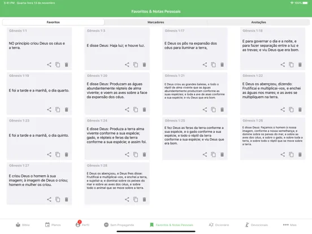Viewport: 312px width, 234px height.
Task: Copy the Gênesis 1:24 verse
Action: (x=136, y=154)
